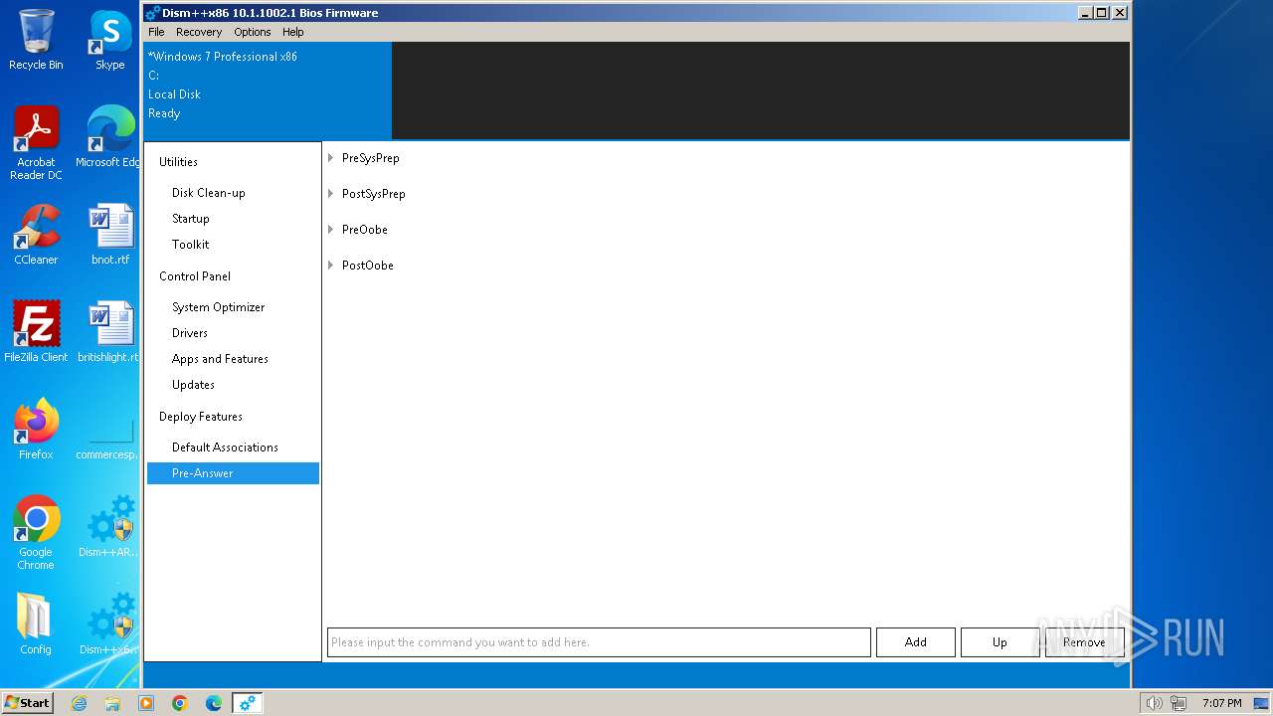1273x716 pixels.
Task: Open Edge from the taskbar
Action: click(x=214, y=703)
